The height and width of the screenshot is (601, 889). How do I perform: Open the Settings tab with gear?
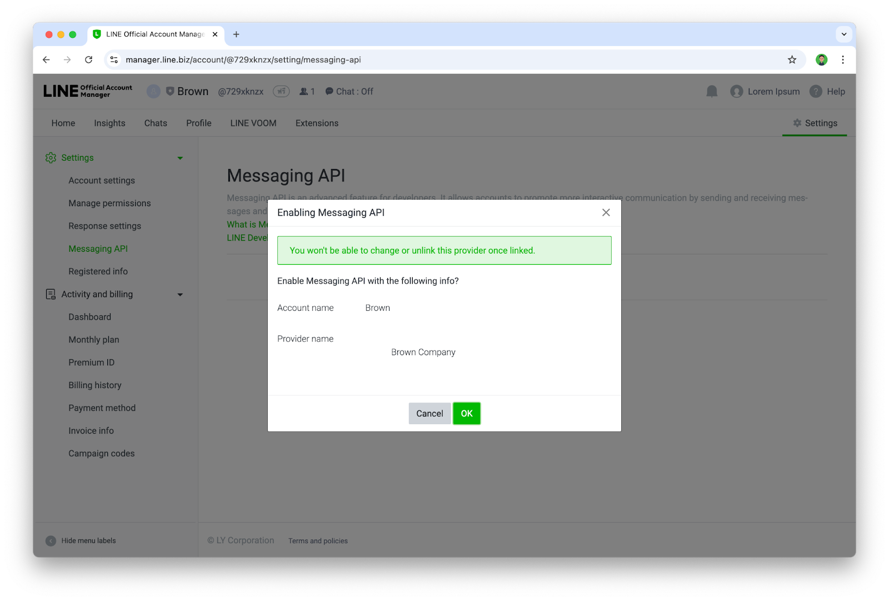[x=815, y=123]
